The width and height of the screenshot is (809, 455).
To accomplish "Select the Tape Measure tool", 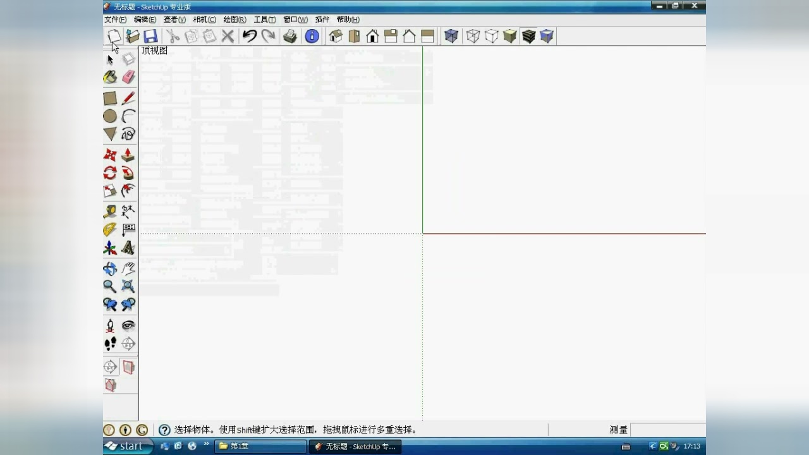I will pyautogui.click(x=110, y=212).
